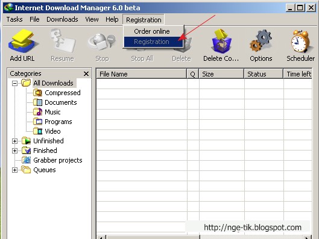Sort by Status column header
Viewport: 319px width, 239px height.
coord(264,74)
